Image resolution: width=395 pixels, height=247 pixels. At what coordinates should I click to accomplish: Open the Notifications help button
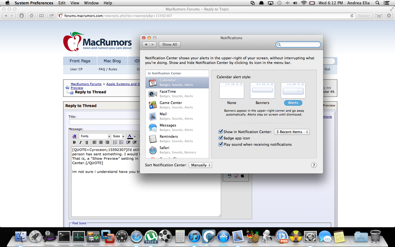[314, 165]
